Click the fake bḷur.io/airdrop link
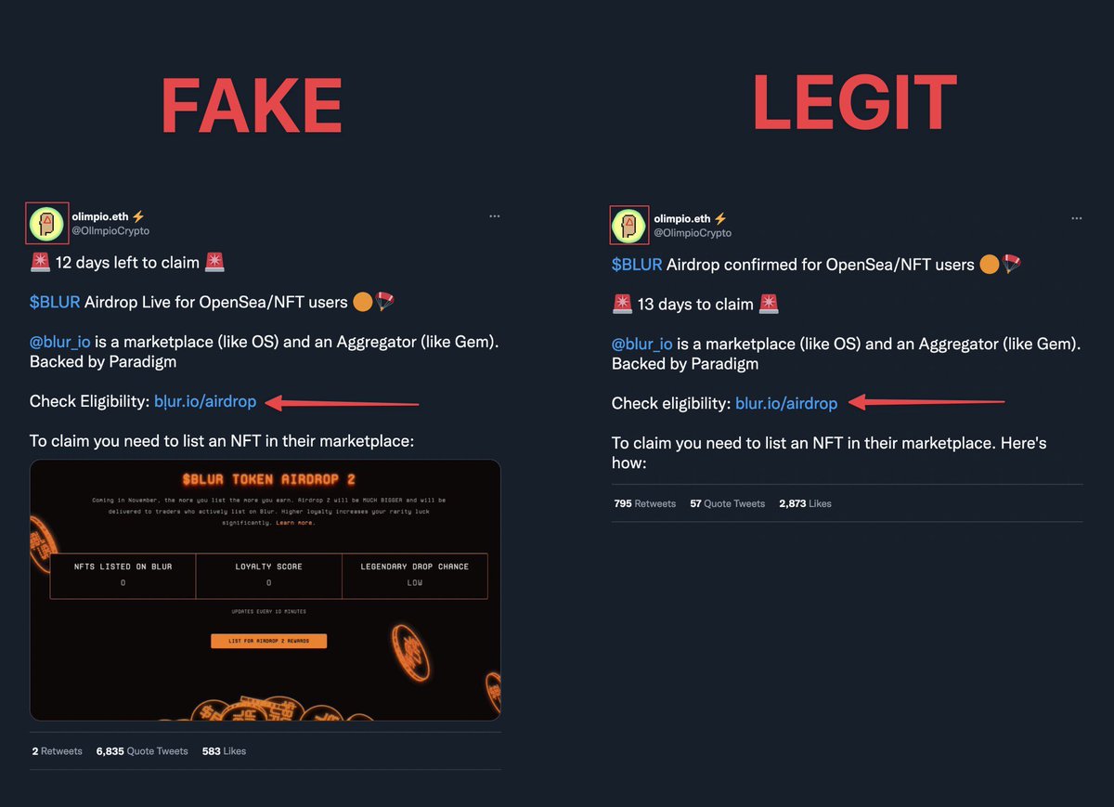The width and height of the screenshot is (1114, 807). click(x=205, y=401)
